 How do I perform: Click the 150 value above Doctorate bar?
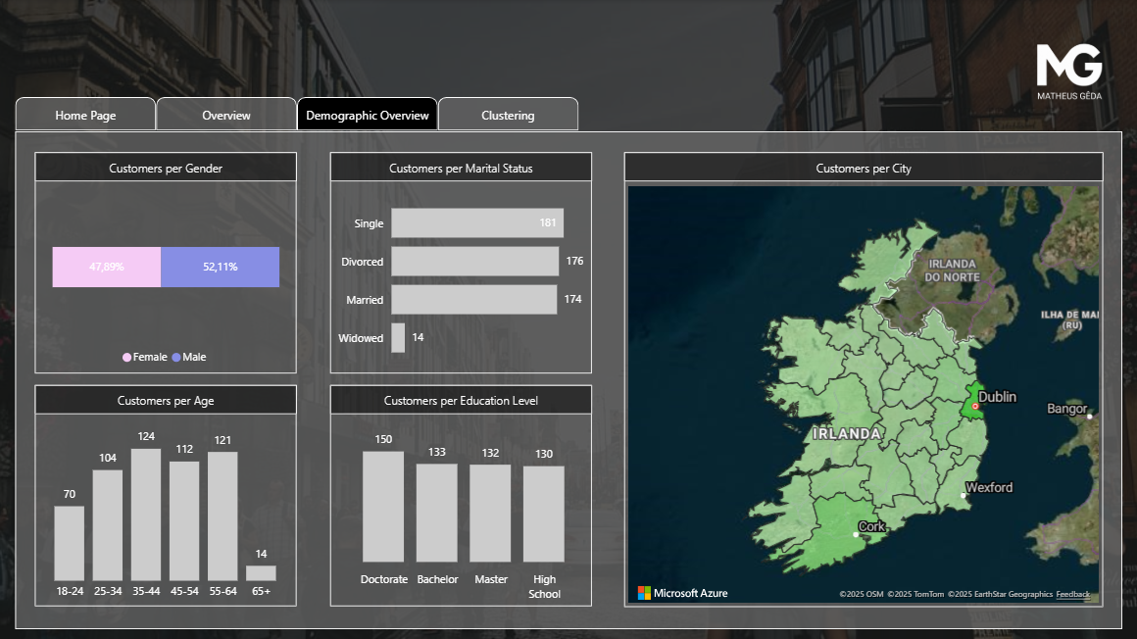383,439
